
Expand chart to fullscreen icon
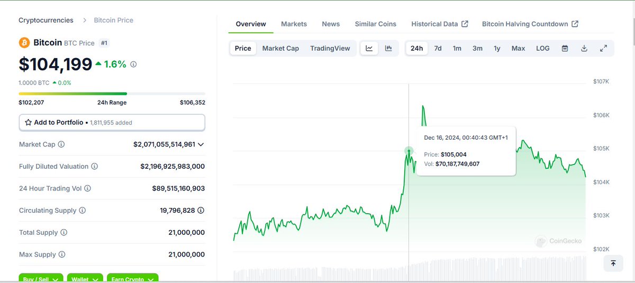603,48
